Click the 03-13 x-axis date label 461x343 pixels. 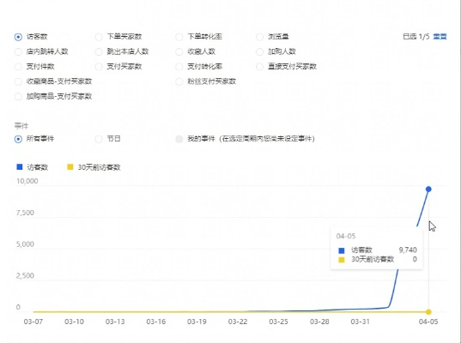115,322
